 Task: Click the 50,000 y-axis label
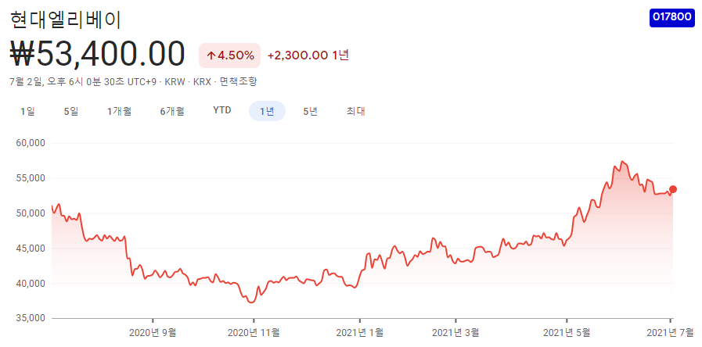coord(30,213)
